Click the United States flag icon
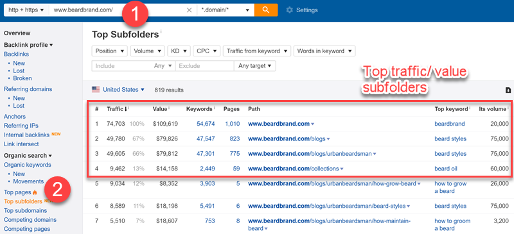 pos(96,89)
